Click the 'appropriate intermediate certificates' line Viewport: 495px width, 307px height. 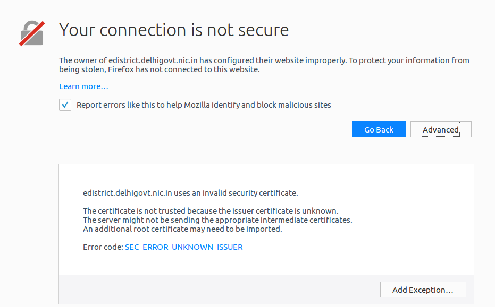click(217, 220)
